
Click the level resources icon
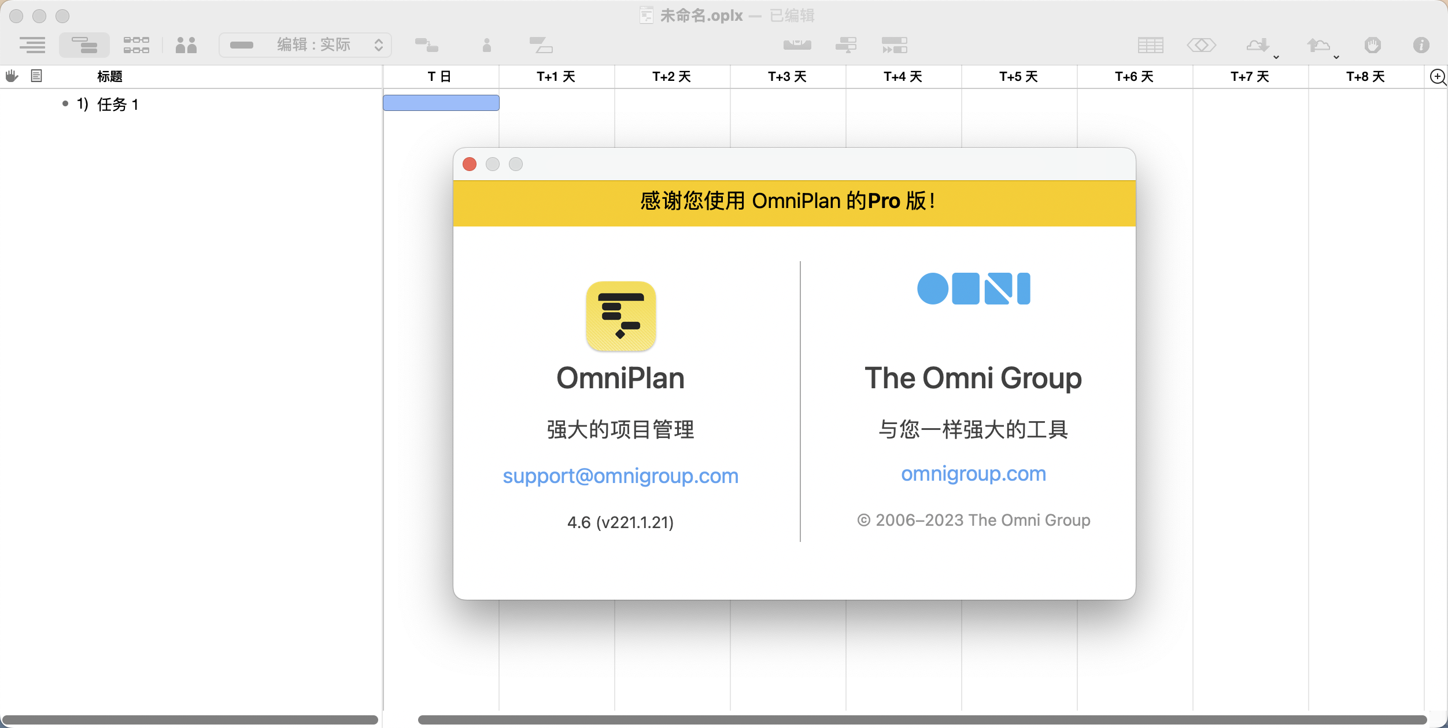(797, 45)
